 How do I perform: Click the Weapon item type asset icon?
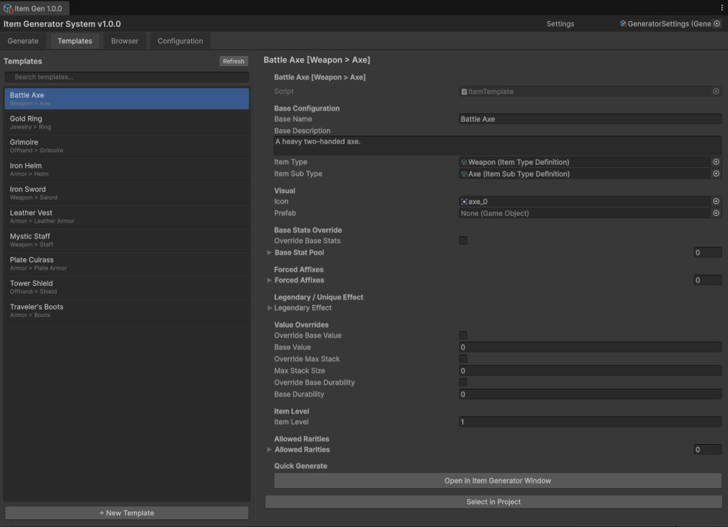pos(464,162)
